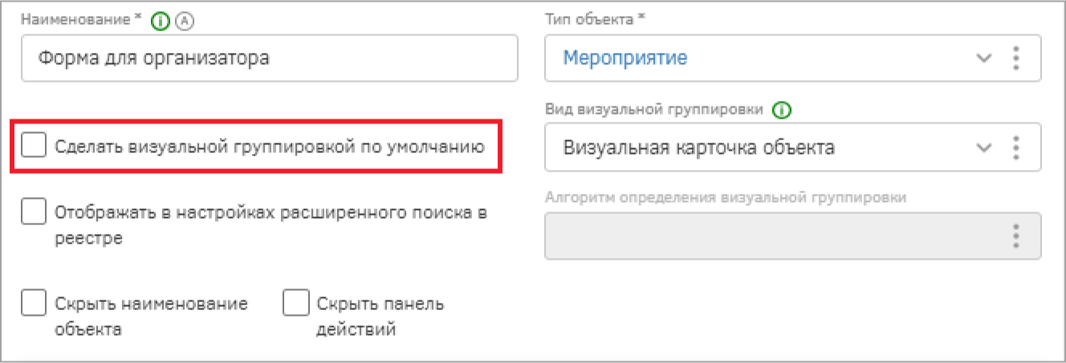This screenshot has height=363, width=1066.
Task: Expand Вид визуальной группировки dropdown chevron
Action: pos(983,147)
